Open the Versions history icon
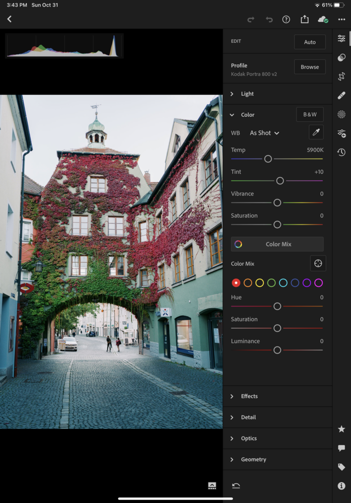 pos(341,152)
